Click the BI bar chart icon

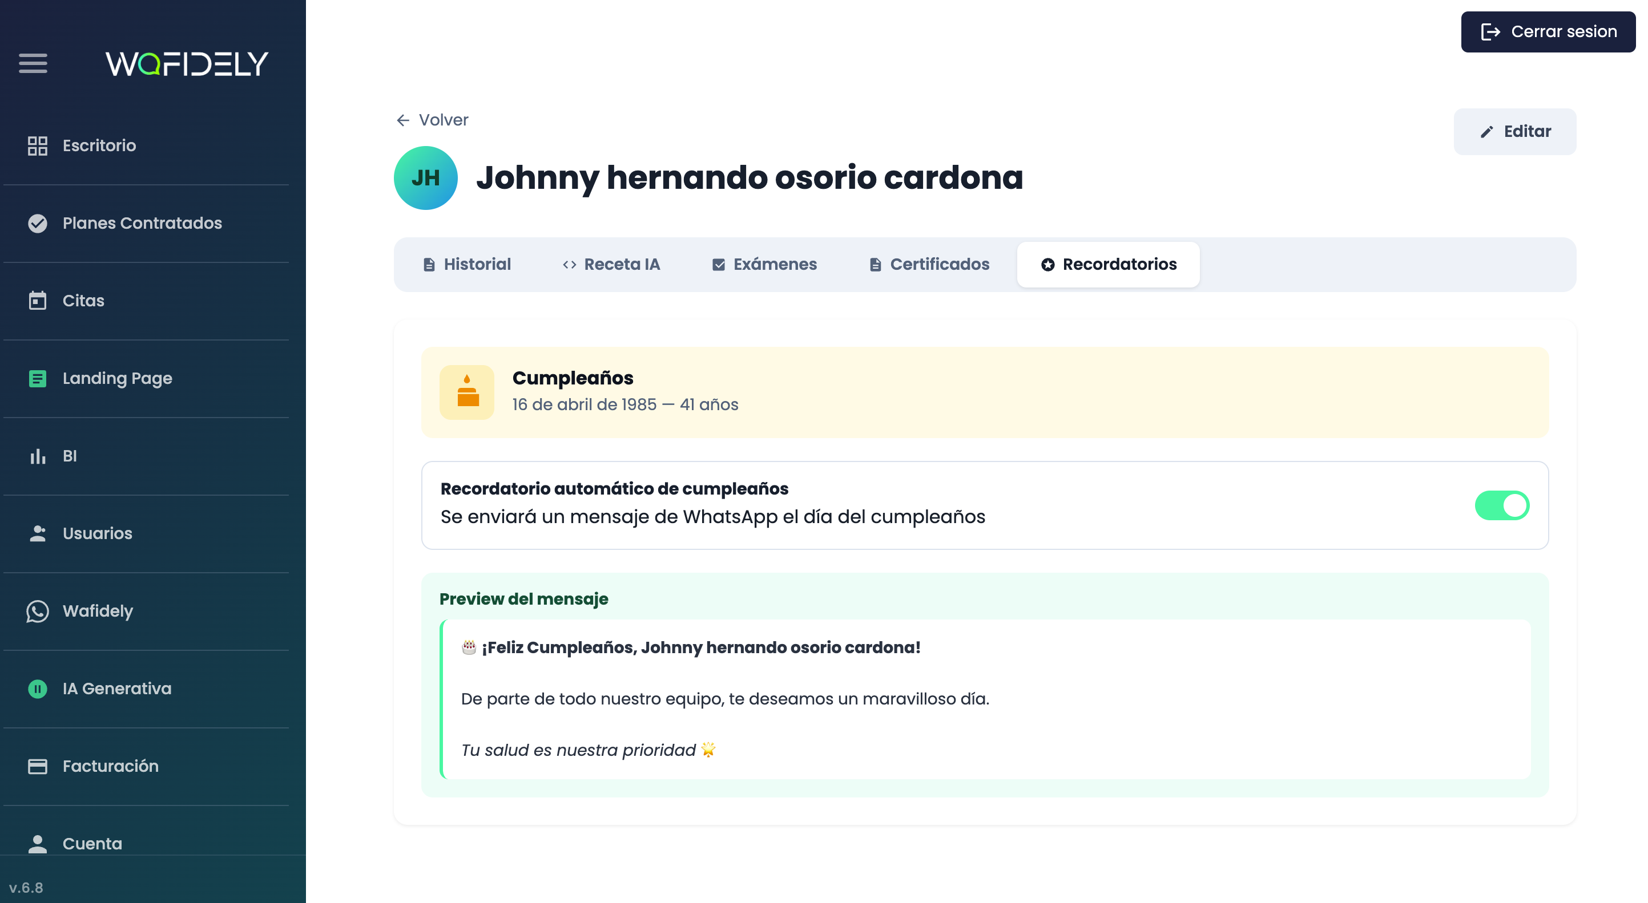[x=38, y=456]
